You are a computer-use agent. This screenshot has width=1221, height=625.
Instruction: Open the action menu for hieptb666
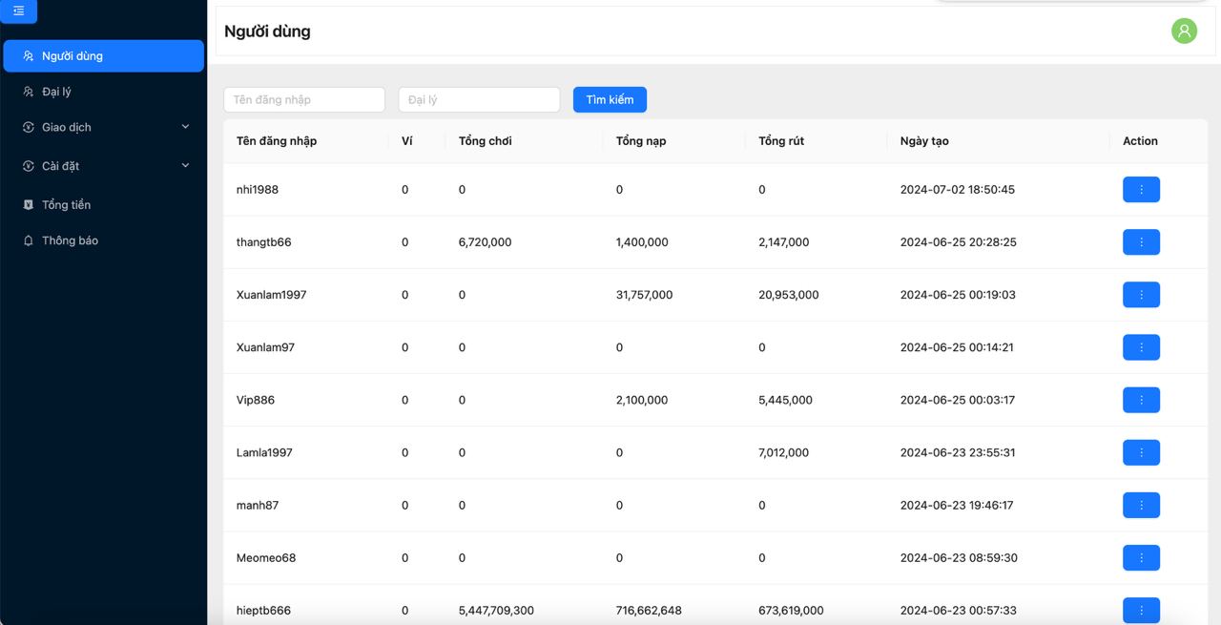(x=1141, y=610)
